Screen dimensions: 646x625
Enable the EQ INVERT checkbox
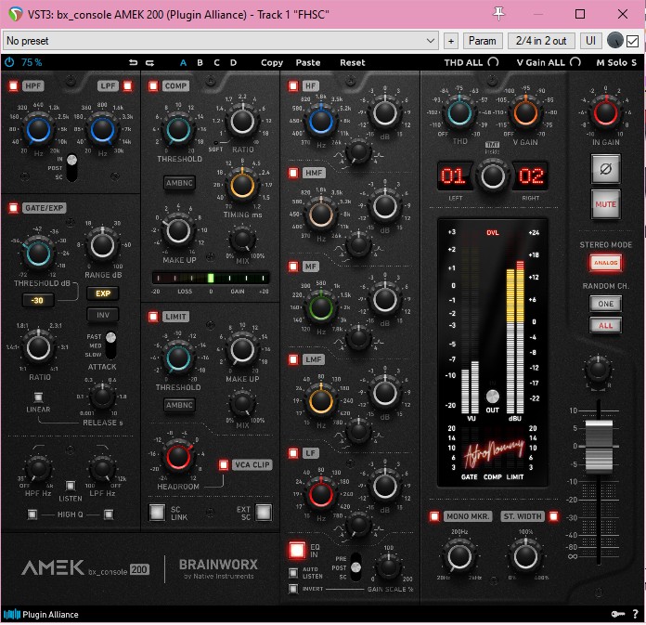[x=293, y=589]
